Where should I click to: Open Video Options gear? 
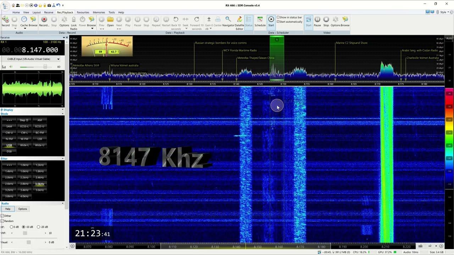[x=335, y=21]
